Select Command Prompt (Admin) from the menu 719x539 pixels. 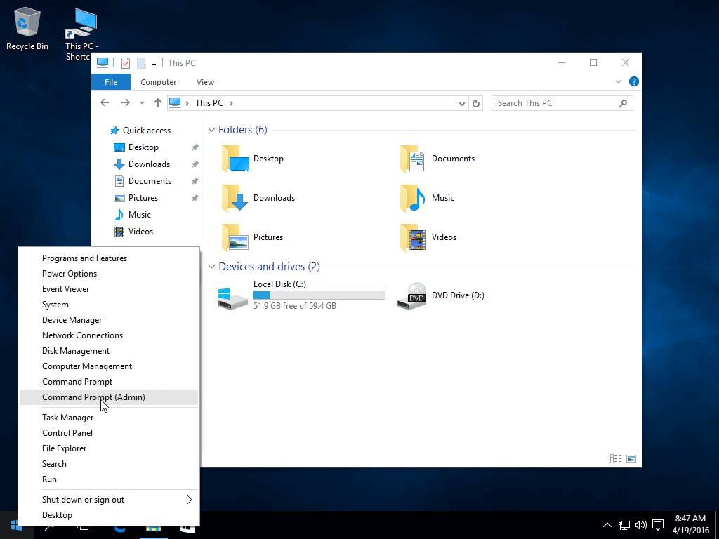coord(93,397)
